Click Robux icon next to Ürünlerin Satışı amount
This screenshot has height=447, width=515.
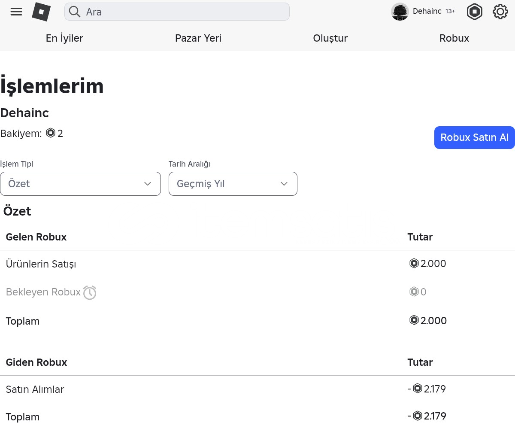point(414,263)
